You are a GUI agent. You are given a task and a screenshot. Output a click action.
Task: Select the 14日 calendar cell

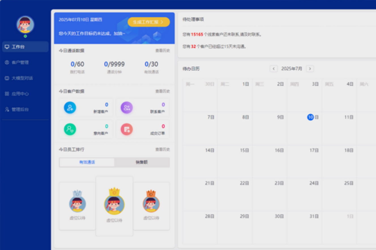(200, 162)
